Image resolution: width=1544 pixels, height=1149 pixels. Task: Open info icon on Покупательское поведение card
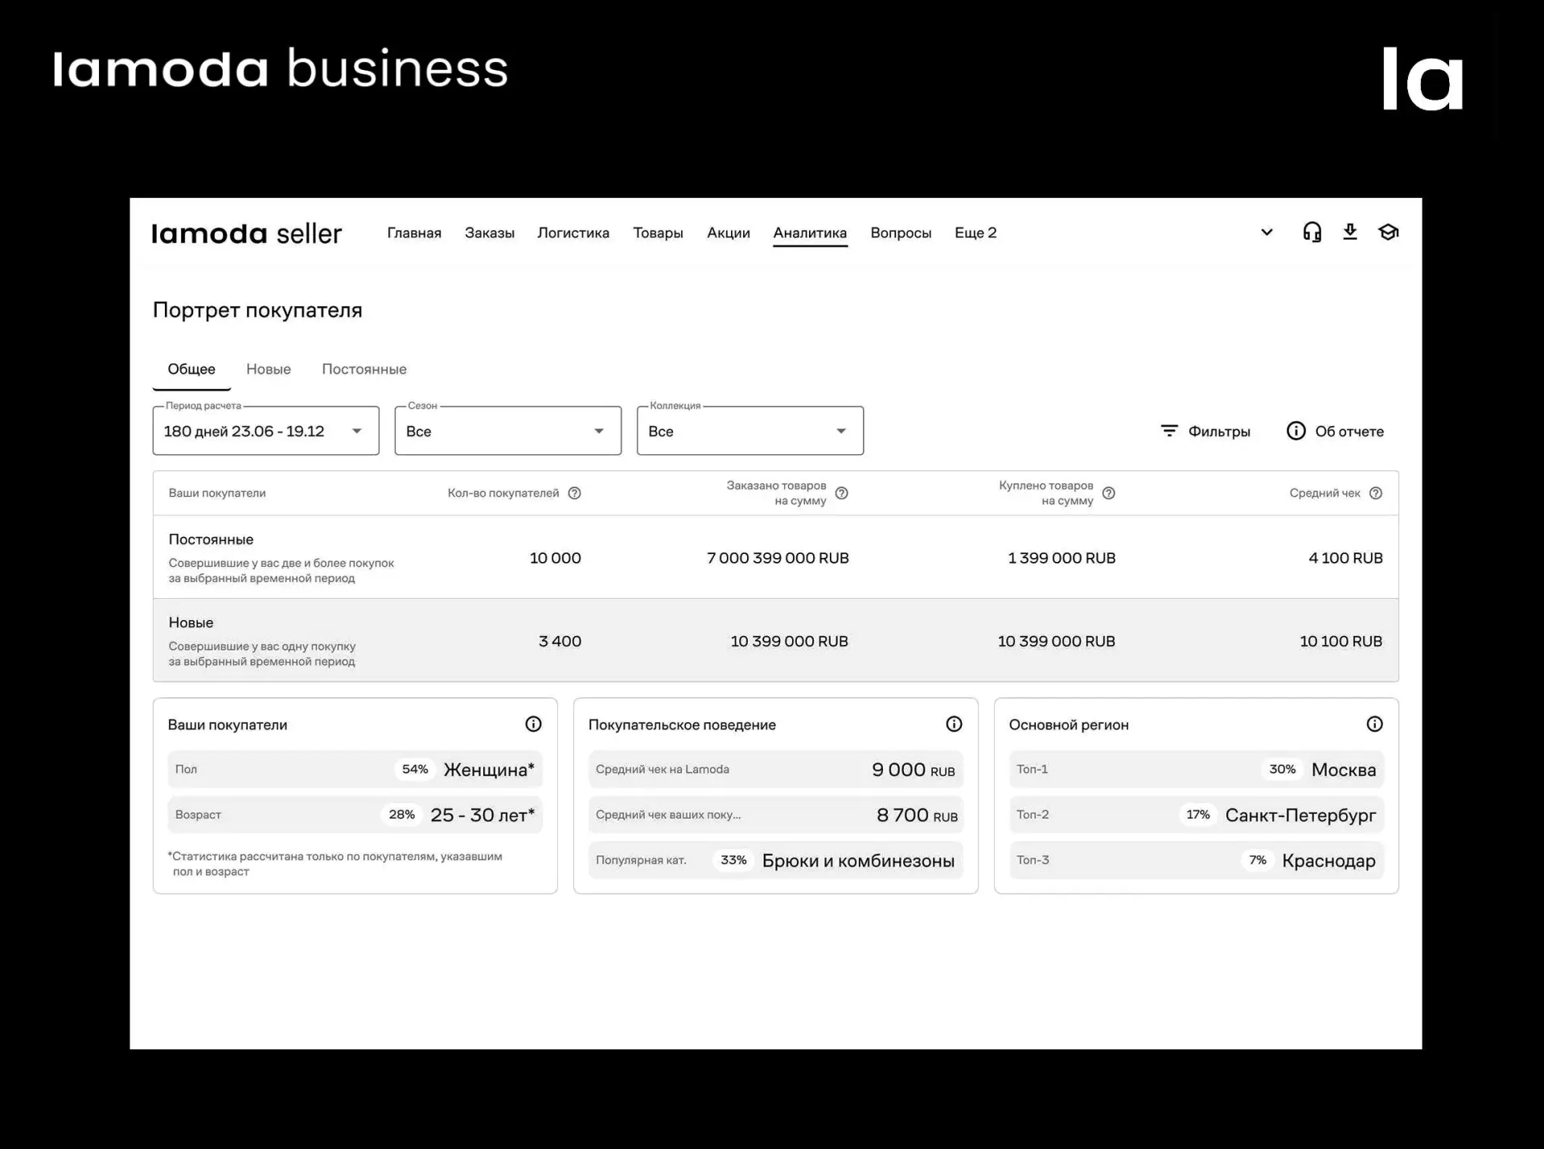(x=954, y=724)
